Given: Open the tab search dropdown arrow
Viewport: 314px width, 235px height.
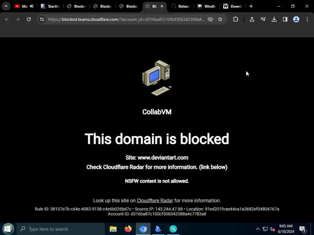Looking at the screenshot, I should (x=6, y=6).
